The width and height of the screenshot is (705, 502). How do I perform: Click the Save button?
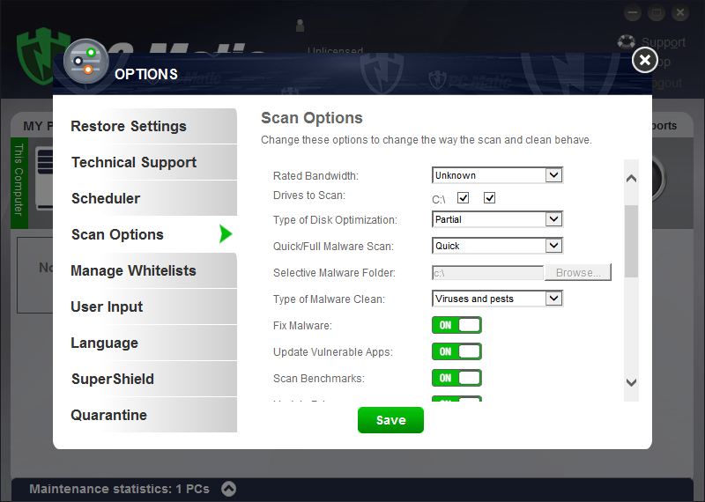[390, 420]
